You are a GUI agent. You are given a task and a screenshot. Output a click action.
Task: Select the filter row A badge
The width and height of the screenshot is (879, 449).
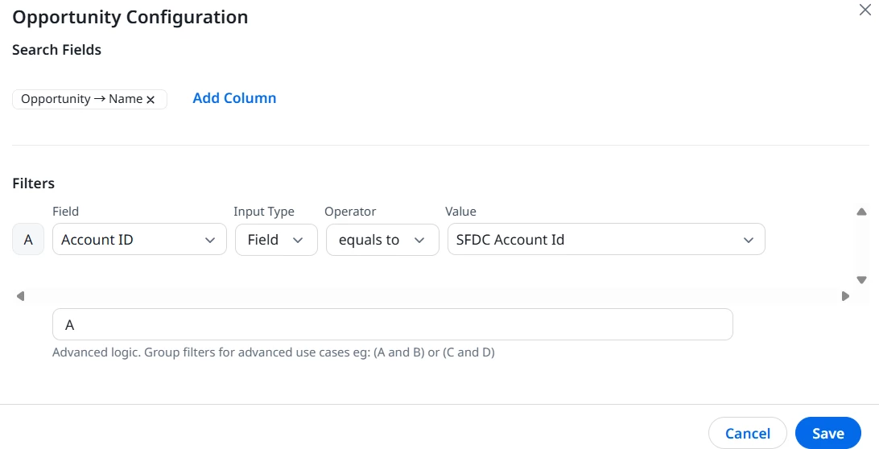(x=29, y=240)
